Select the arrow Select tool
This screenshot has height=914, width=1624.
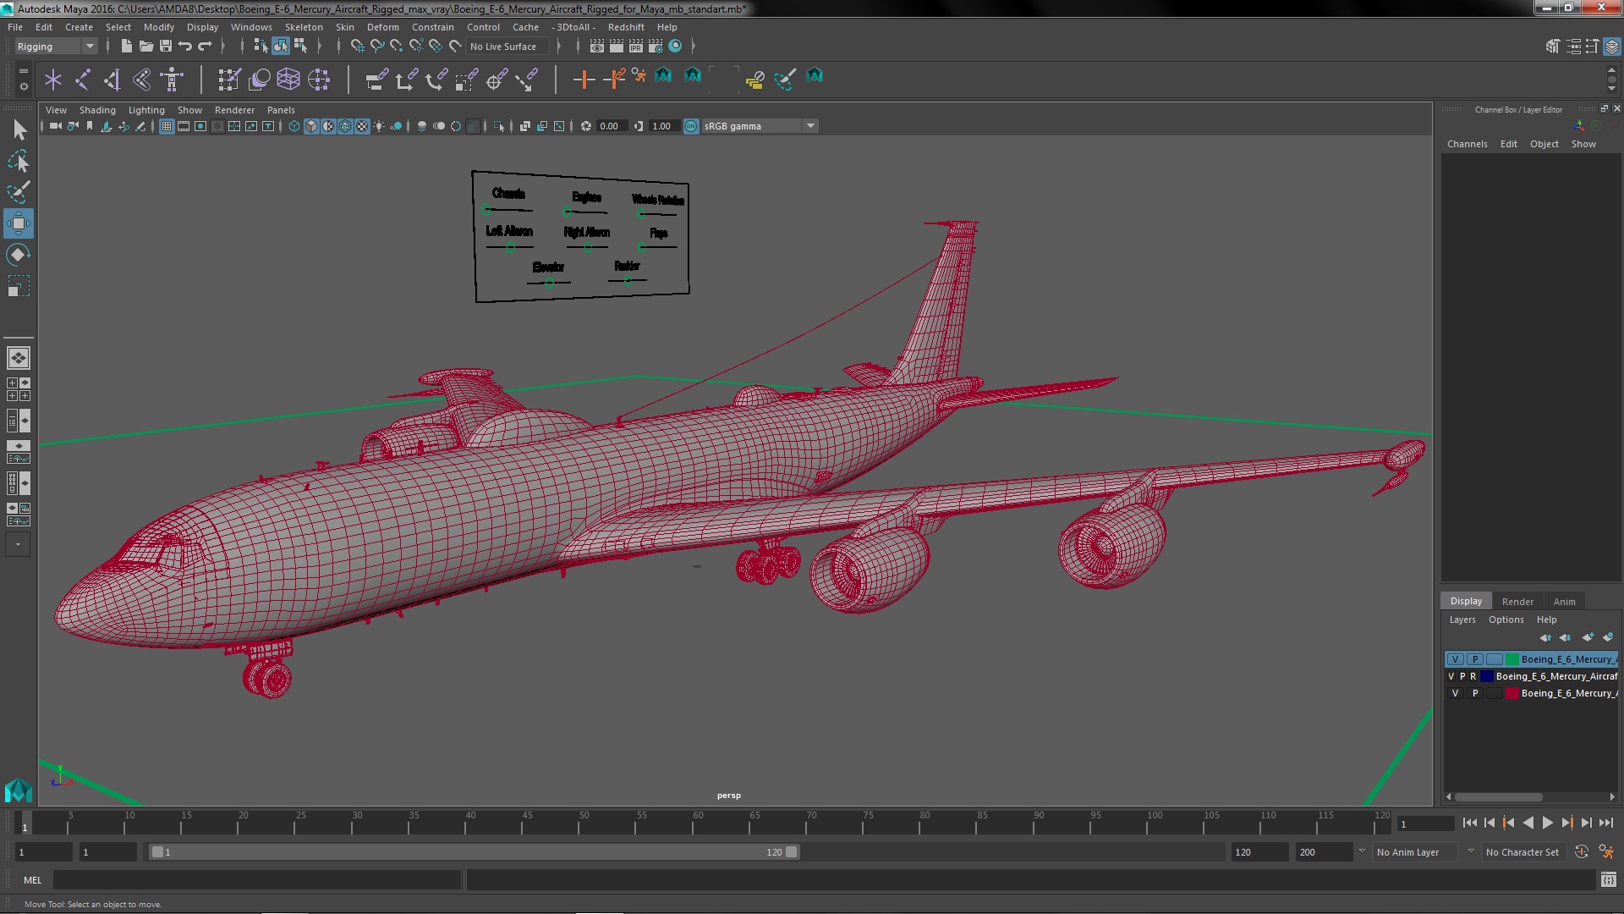(x=19, y=129)
